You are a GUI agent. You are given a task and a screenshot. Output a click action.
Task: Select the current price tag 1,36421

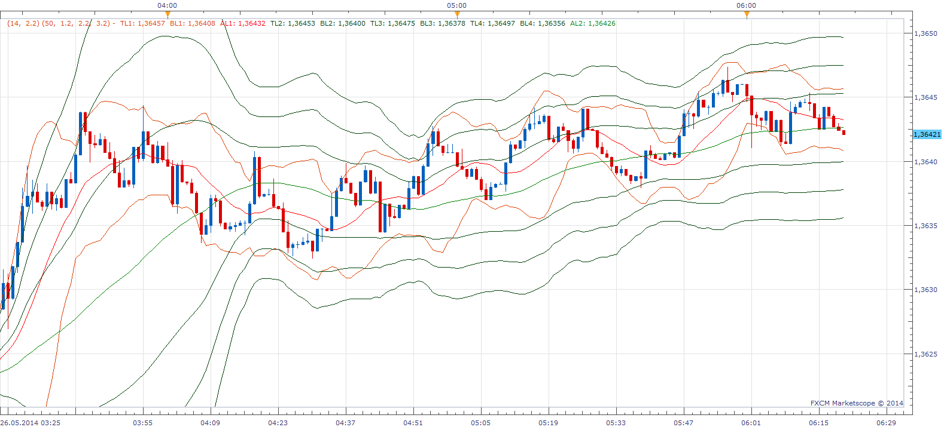coord(927,134)
